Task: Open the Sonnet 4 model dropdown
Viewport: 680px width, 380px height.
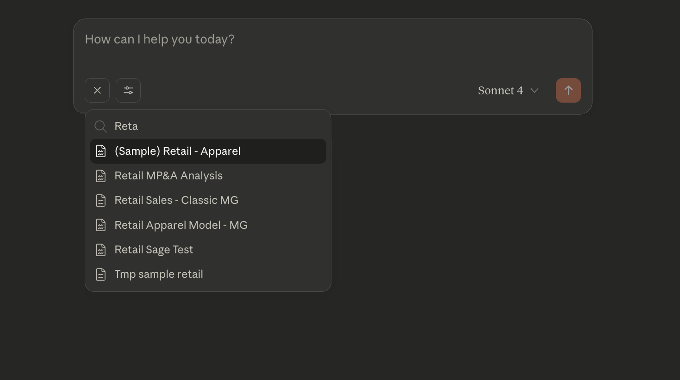Action: (x=500, y=91)
